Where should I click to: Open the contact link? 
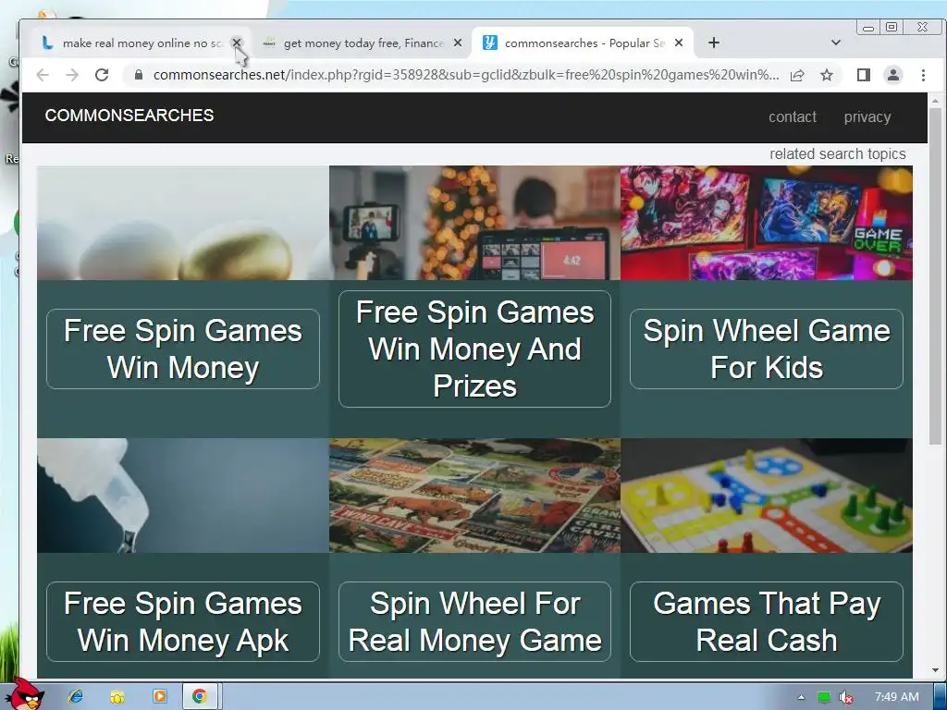pyautogui.click(x=793, y=117)
